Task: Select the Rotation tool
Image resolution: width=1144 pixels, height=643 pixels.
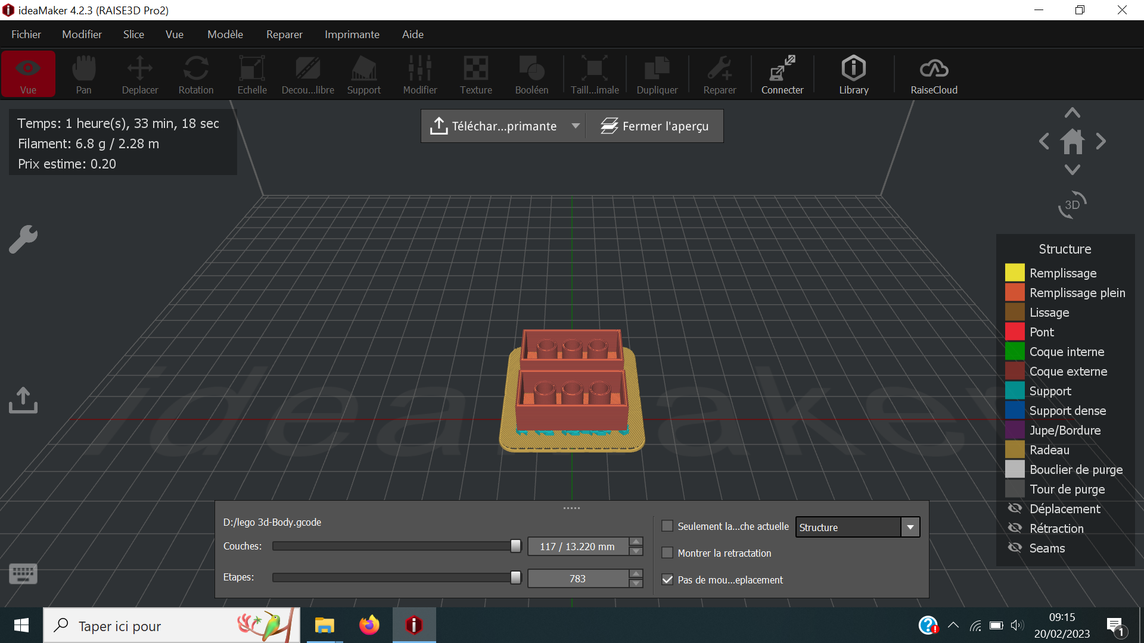Action: [x=196, y=74]
